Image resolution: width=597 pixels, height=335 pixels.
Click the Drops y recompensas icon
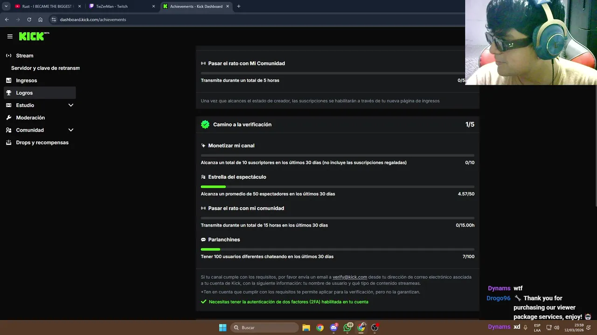click(8, 142)
